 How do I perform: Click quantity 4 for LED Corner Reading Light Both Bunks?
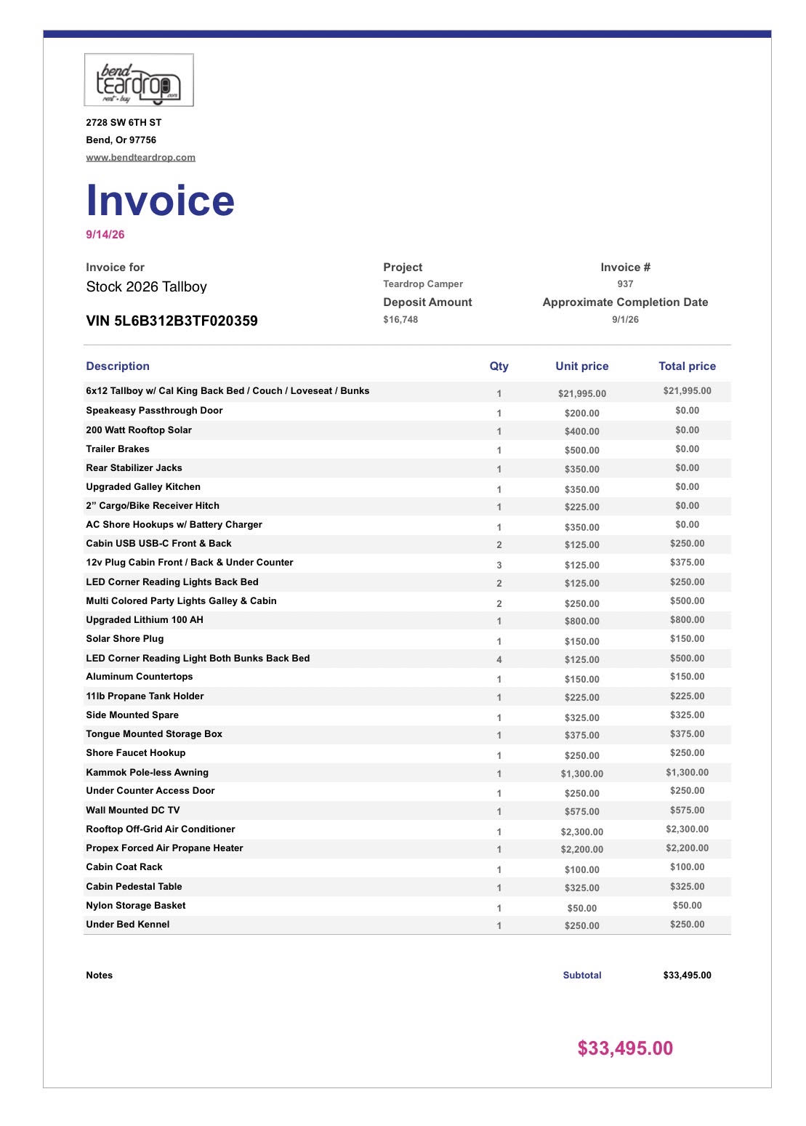[x=499, y=659]
